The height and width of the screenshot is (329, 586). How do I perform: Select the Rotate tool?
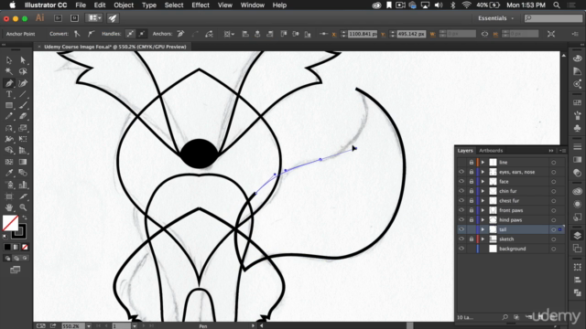coord(9,128)
